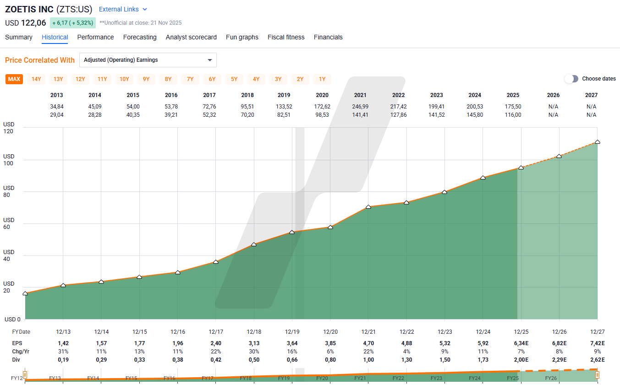Open the Summary tab
The height and width of the screenshot is (385, 620).
pos(18,37)
